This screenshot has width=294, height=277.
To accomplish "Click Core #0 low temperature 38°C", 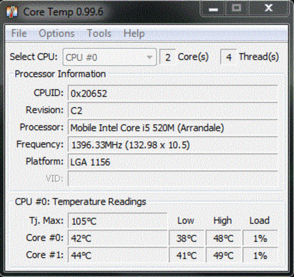I will tap(186, 238).
